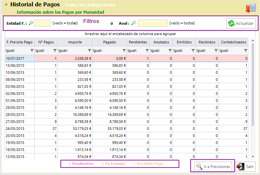Screen dimensions: 260x175
Task: Sort by Importe column header
Action: click(x=75, y=42)
